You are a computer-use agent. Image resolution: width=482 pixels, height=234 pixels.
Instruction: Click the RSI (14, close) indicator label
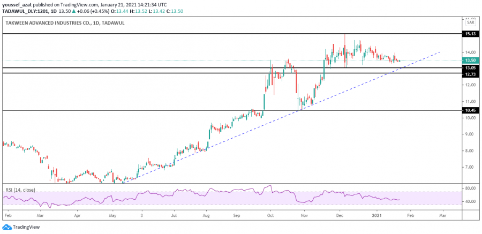click(21, 189)
